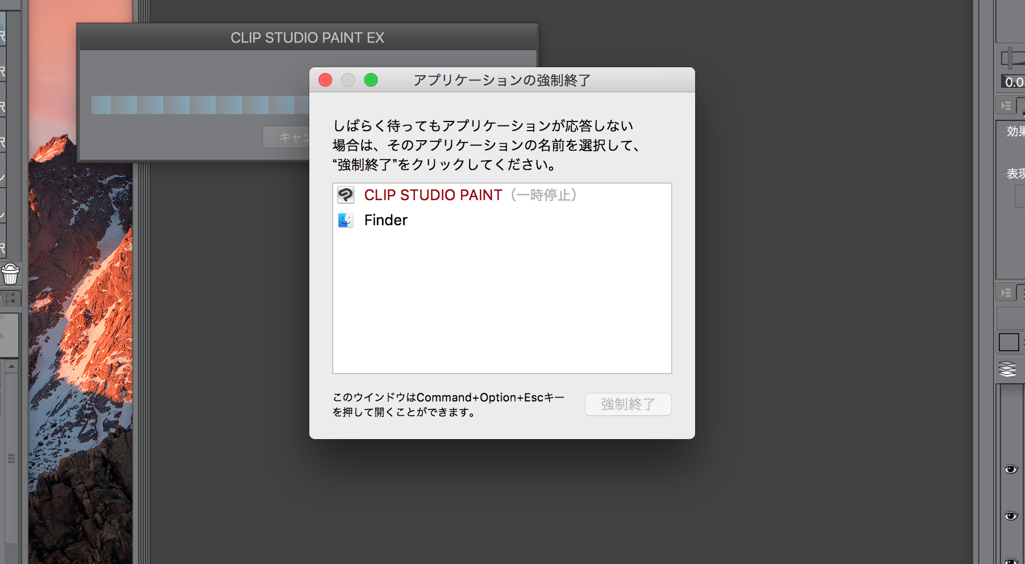1025x564 pixels.
Task: Toggle visibility eye of the second layer
Action: pyautogui.click(x=1011, y=516)
